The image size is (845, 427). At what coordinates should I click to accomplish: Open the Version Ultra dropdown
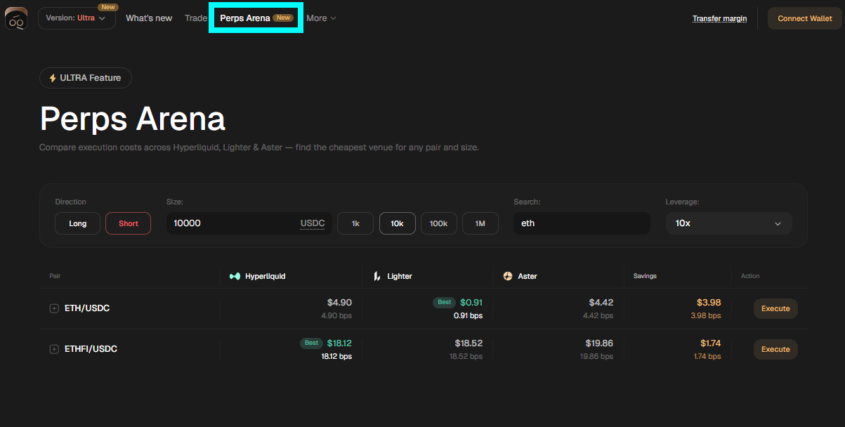(x=76, y=18)
